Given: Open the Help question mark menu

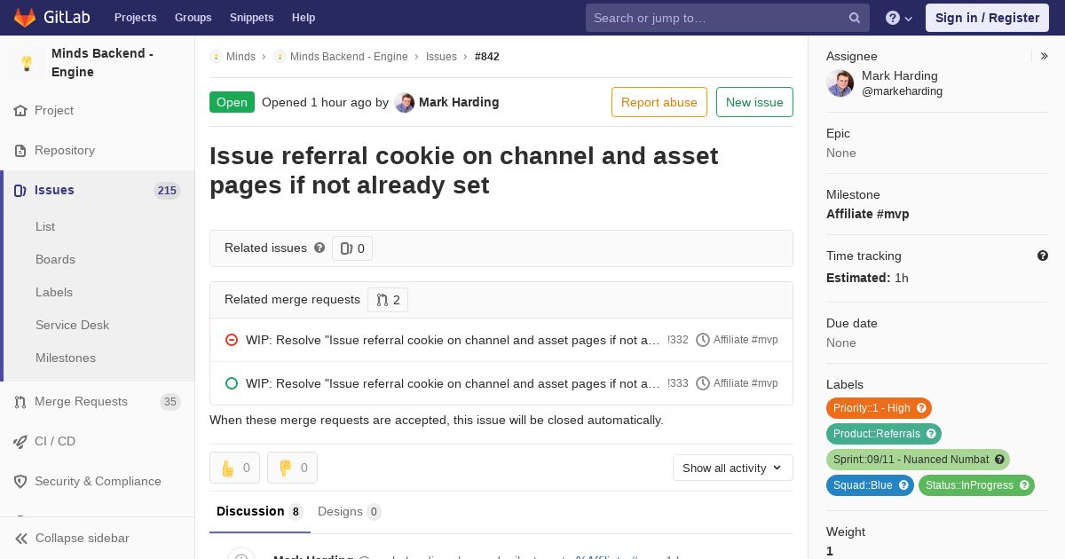Looking at the screenshot, I should (899, 18).
